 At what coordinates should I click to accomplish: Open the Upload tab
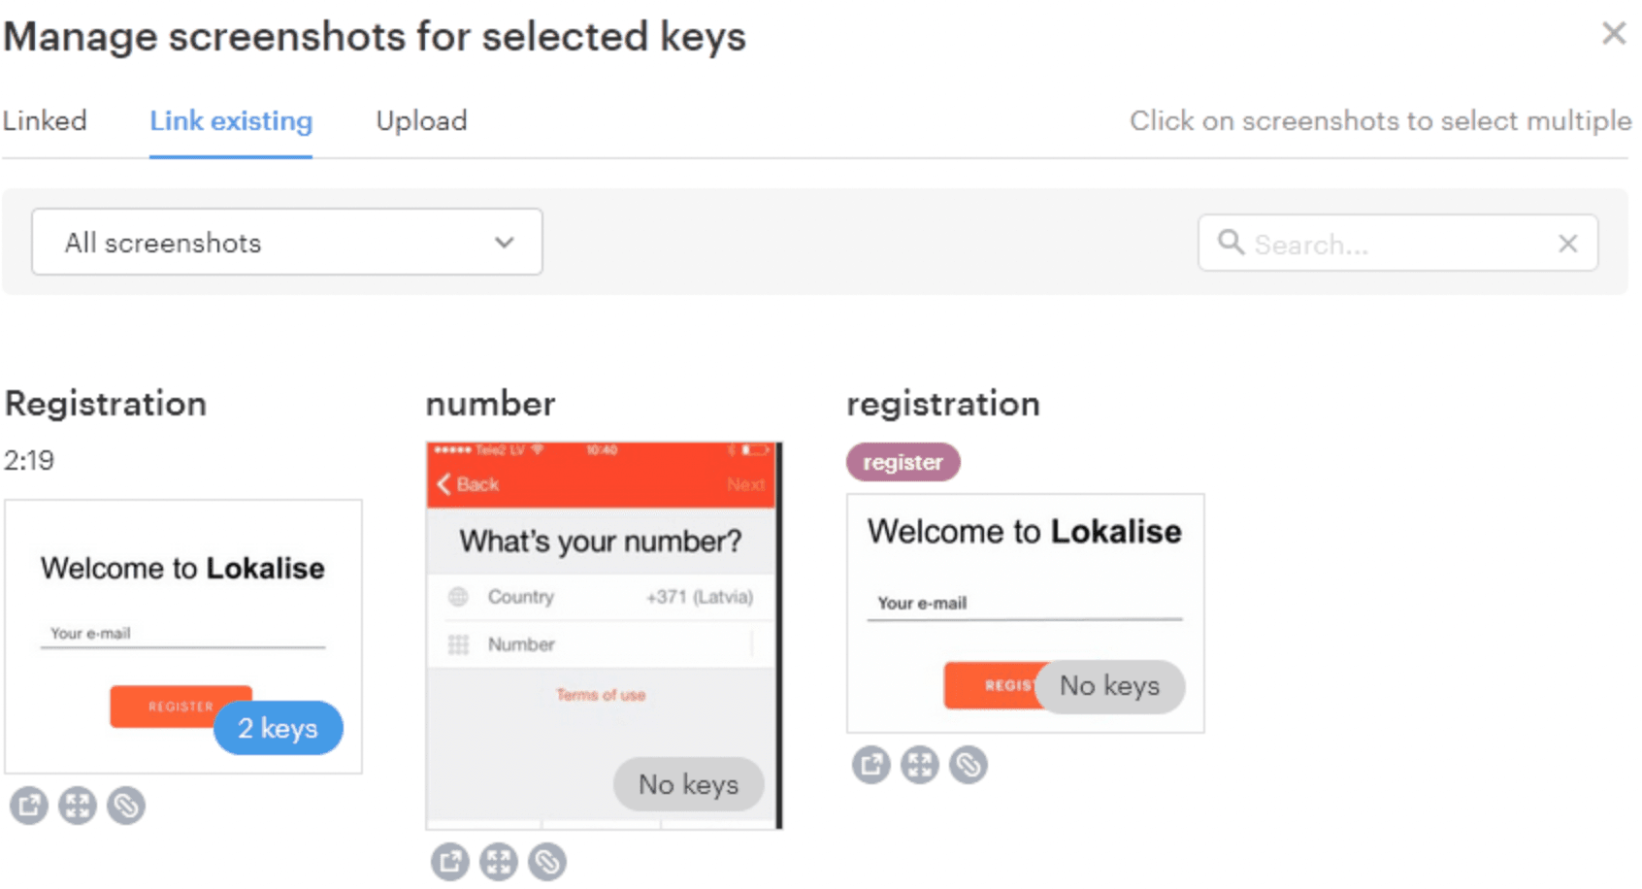[x=421, y=121]
